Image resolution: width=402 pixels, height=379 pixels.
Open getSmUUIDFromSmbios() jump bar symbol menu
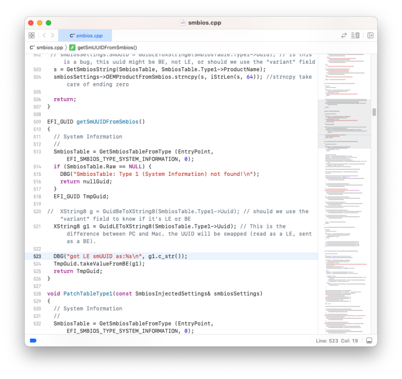point(107,48)
